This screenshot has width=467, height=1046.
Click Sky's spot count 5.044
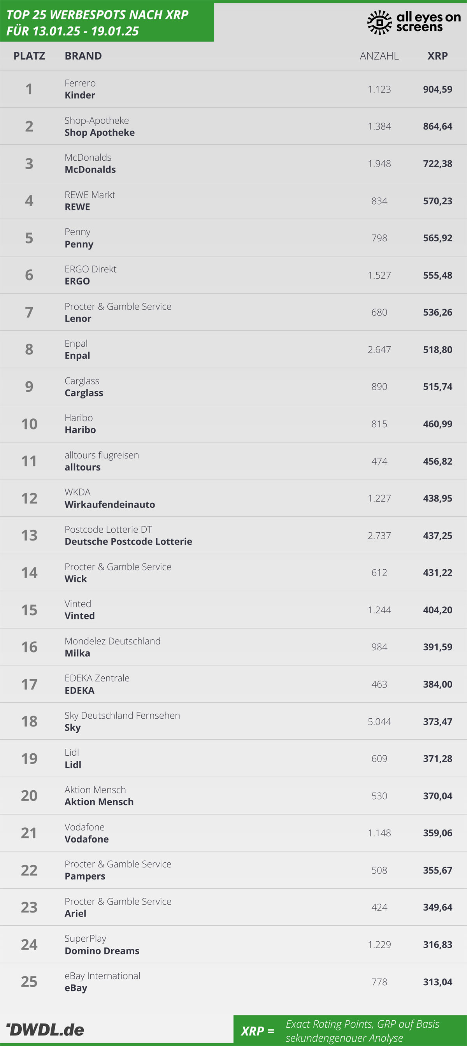coord(379,721)
